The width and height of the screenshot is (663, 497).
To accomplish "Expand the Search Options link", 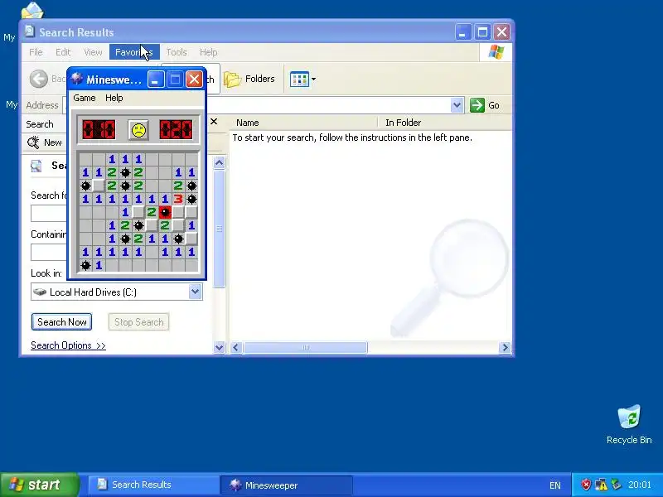I will point(68,345).
